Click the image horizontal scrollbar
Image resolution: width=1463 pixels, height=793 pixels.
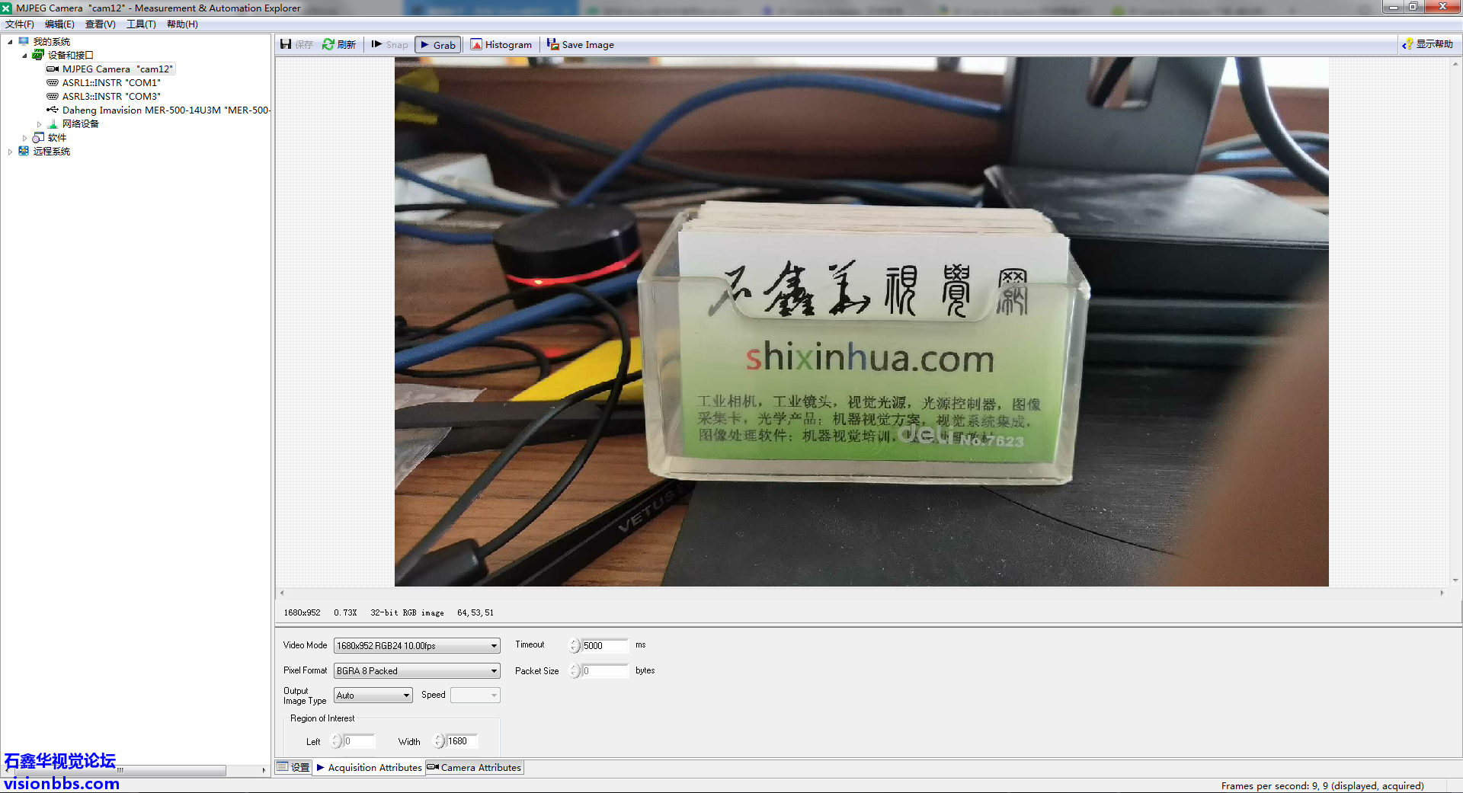point(861,593)
